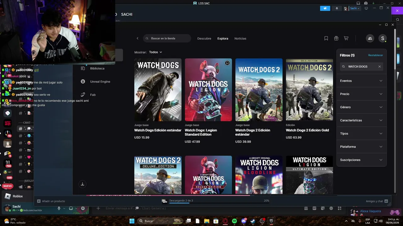403x226 pixels.
Task: Open Watch Dogs 2 Edición Gold title link
Action: pos(307,130)
